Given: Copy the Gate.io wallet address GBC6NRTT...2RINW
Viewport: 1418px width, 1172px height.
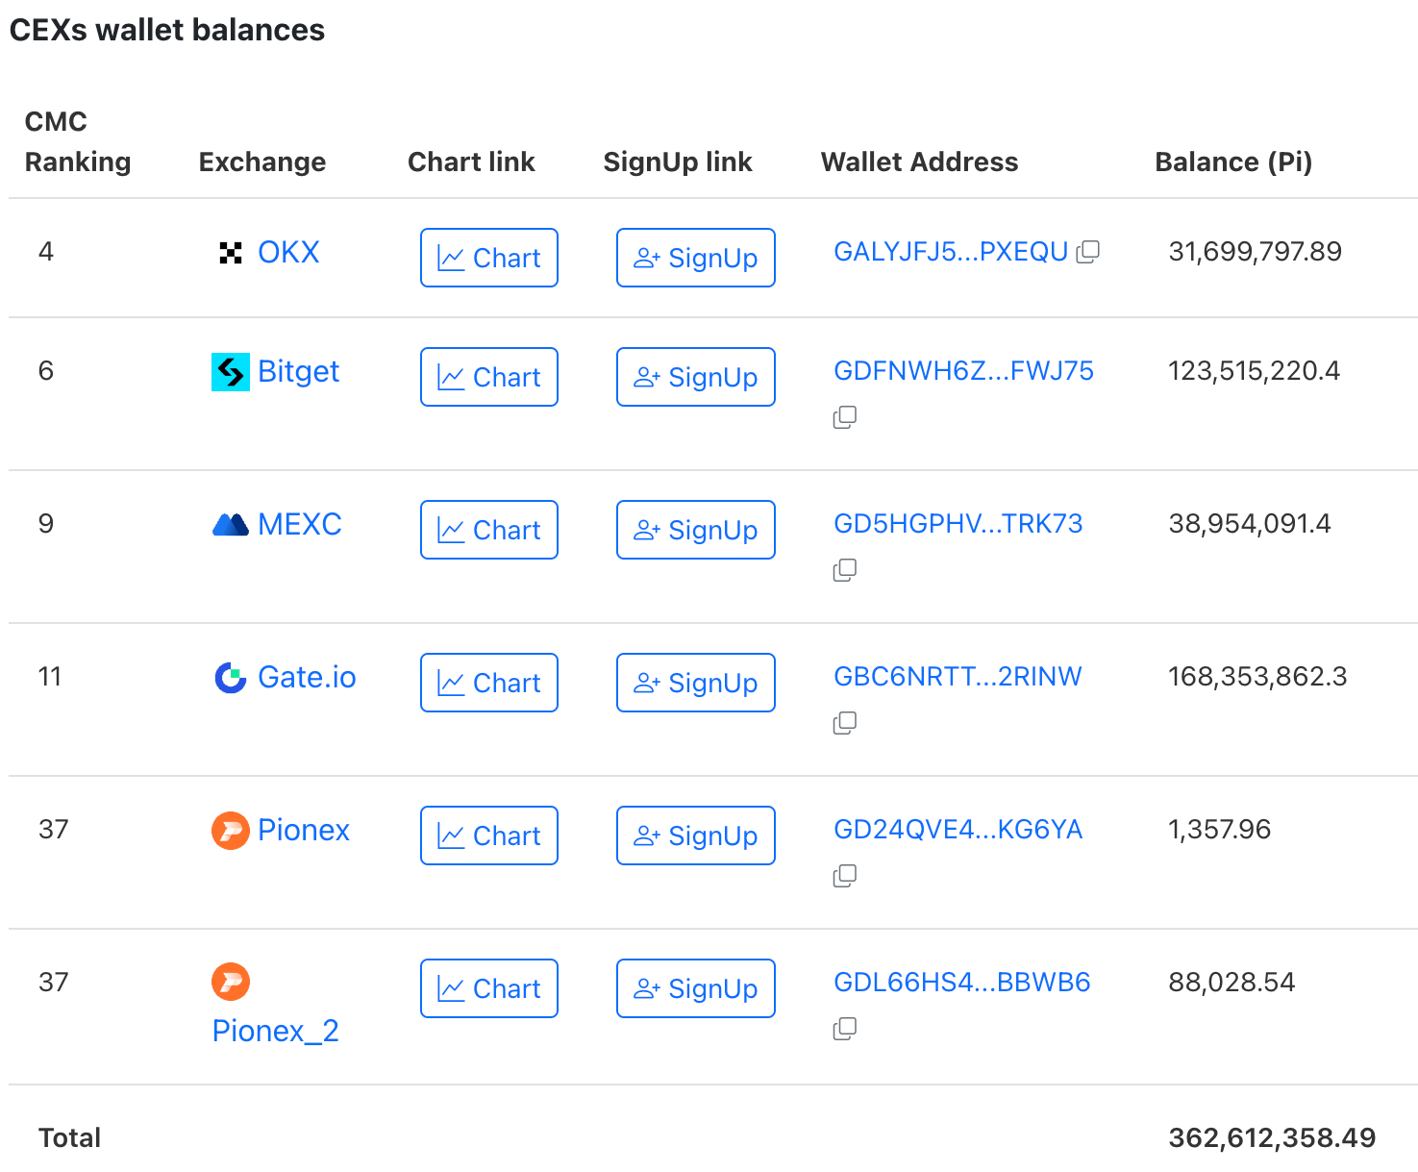Looking at the screenshot, I should (x=845, y=723).
